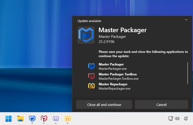The image size is (193, 125).
Task: Click 'MasterPackager.exe' text
Action: 113,69
